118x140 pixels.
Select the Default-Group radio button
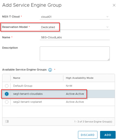(7, 86)
